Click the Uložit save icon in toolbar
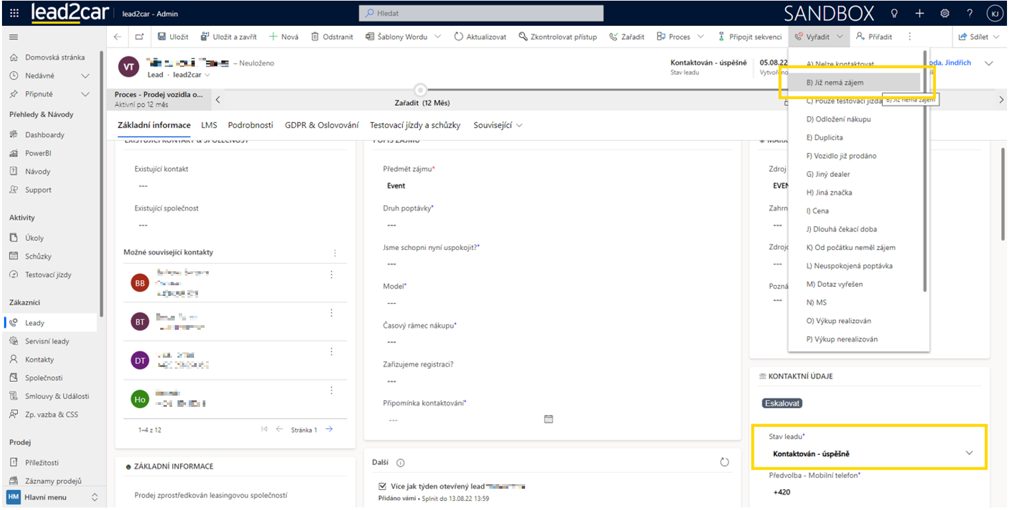The image size is (1009, 510). 162,37
